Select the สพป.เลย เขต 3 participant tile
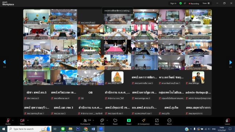Viewport: 235px width, 132px height. pos(64,108)
